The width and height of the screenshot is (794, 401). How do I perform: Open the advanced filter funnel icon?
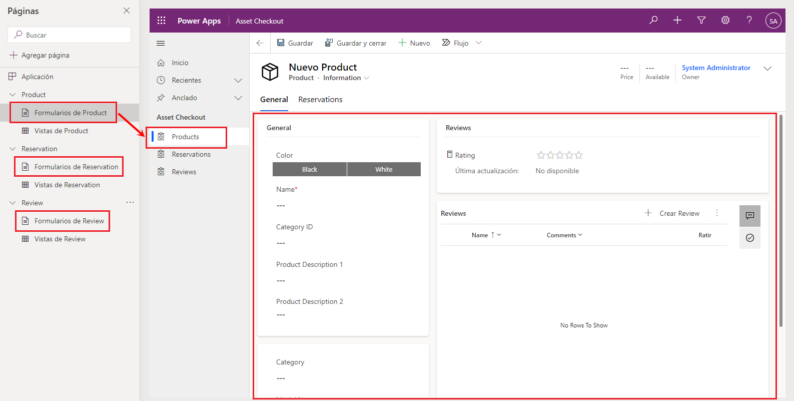pos(701,21)
